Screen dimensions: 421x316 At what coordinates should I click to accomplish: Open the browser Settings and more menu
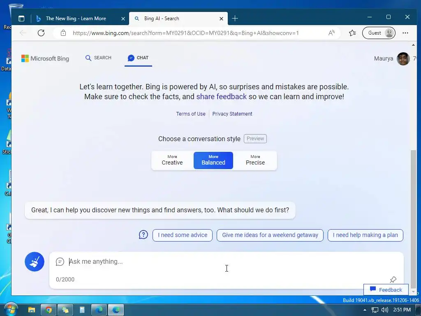click(405, 33)
